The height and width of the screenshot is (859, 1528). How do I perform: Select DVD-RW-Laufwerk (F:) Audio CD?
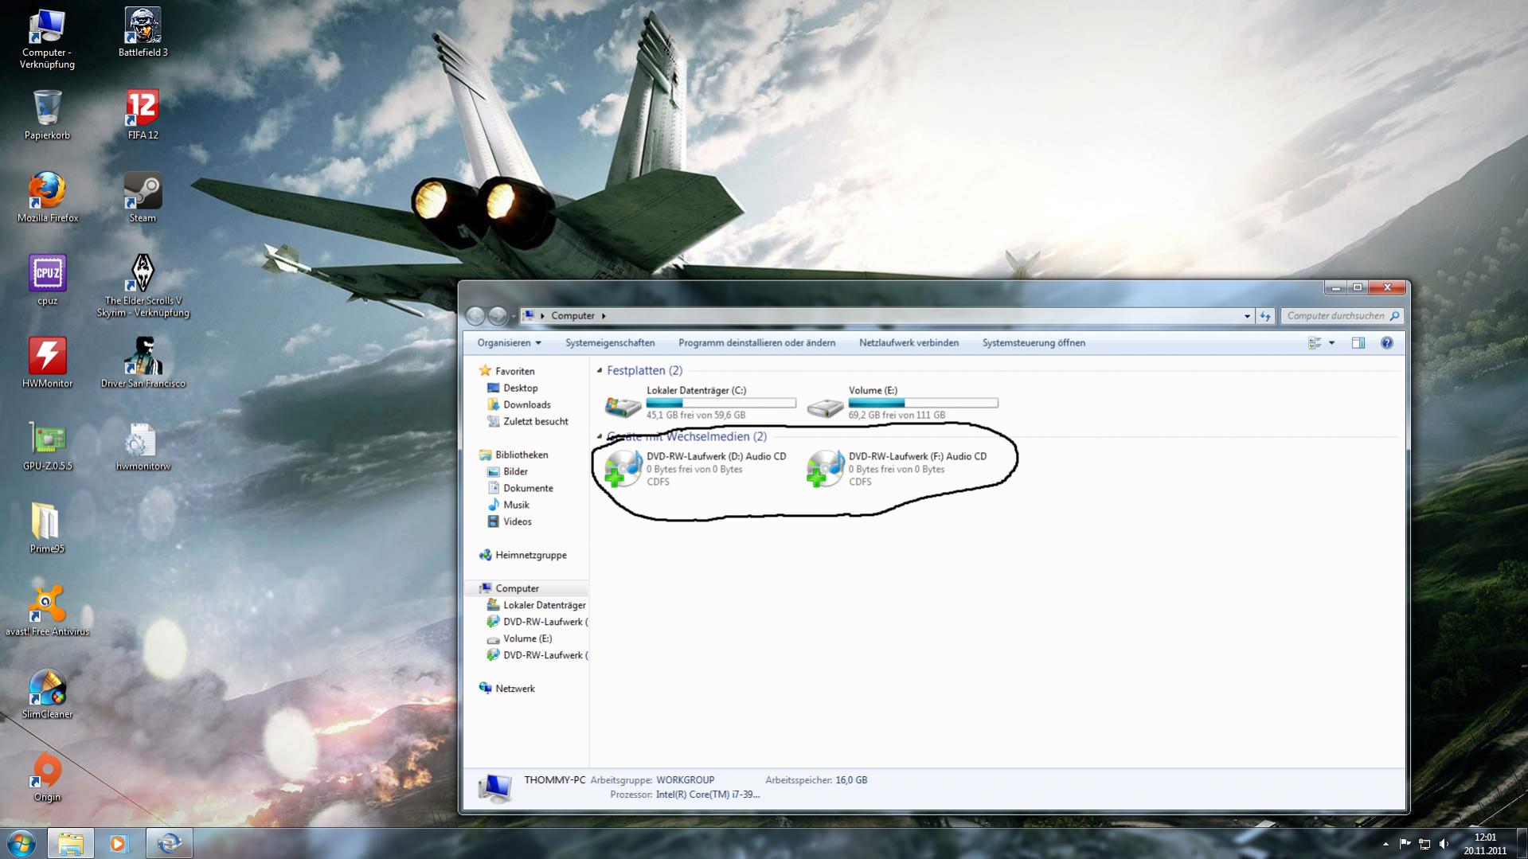(897, 469)
